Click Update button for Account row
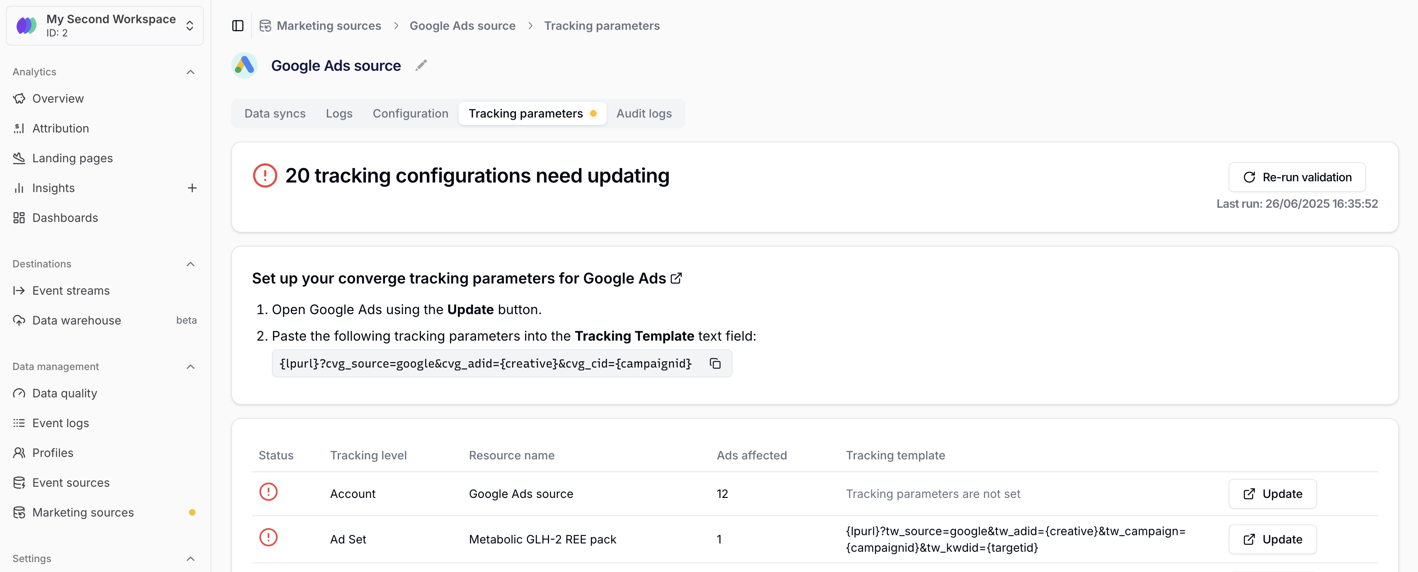The height and width of the screenshot is (572, 1418). tap(1273, 494)
